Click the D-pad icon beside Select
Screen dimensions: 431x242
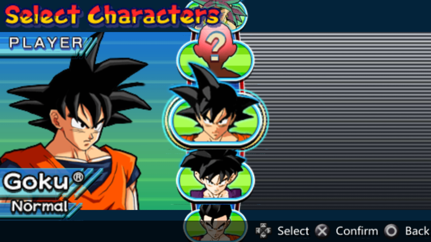pyautogui.click(x=263, y=231)
